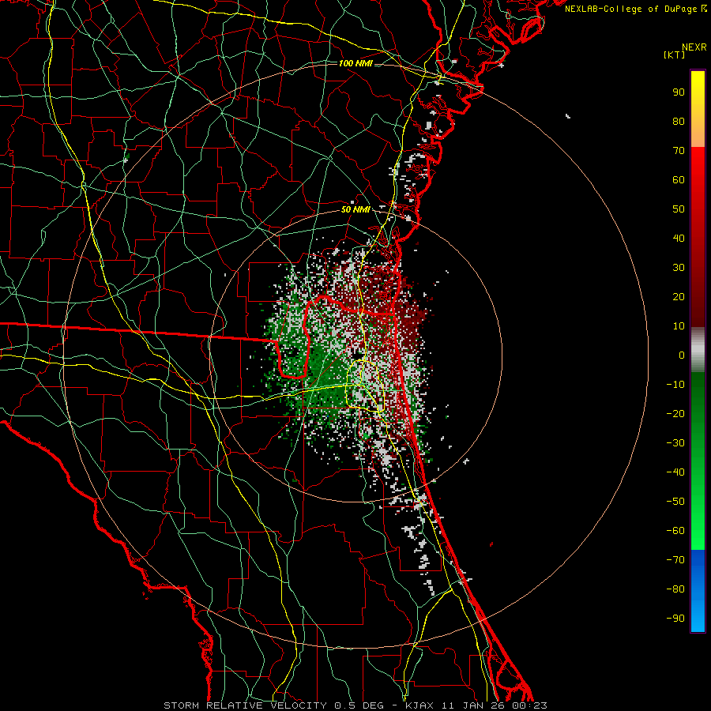Image resolution: width=711 pixels, height=711 pixels.
Task: Click the 50 value on velocity scale
Action: (x=679, y=209)
